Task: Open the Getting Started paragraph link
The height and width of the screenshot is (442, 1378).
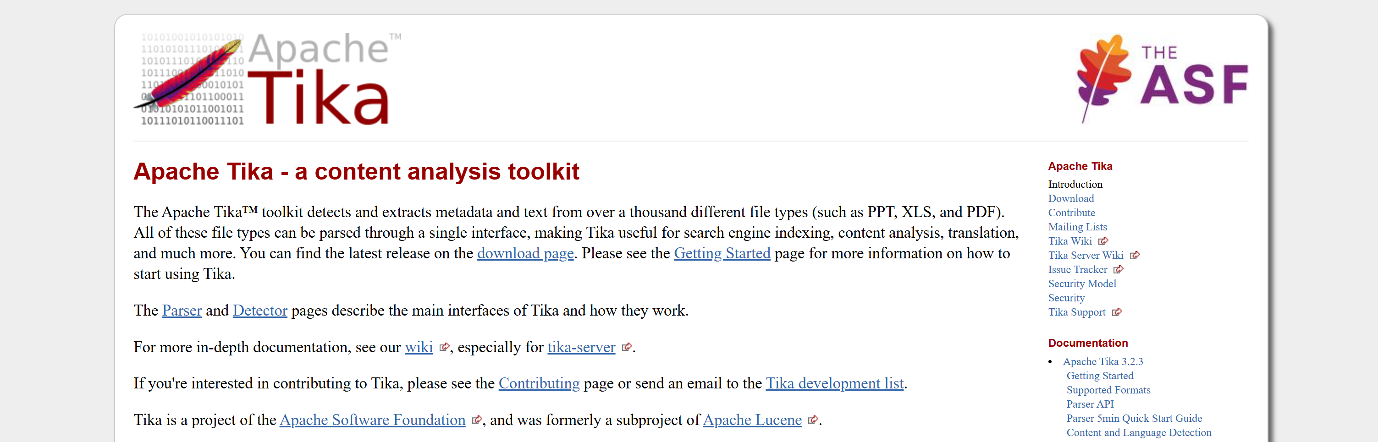Action: click(722, 253)
